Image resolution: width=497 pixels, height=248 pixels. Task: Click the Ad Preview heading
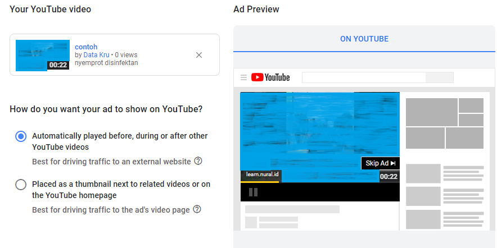click(x=256, y=9)
